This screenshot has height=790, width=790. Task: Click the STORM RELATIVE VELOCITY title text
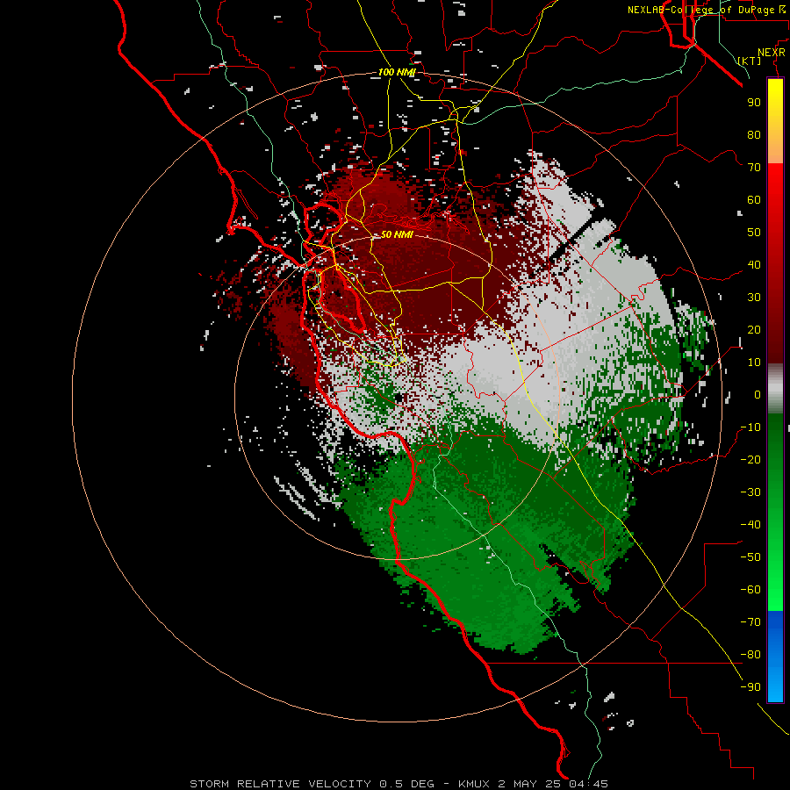pyautogui.click(x=282, y=784)
